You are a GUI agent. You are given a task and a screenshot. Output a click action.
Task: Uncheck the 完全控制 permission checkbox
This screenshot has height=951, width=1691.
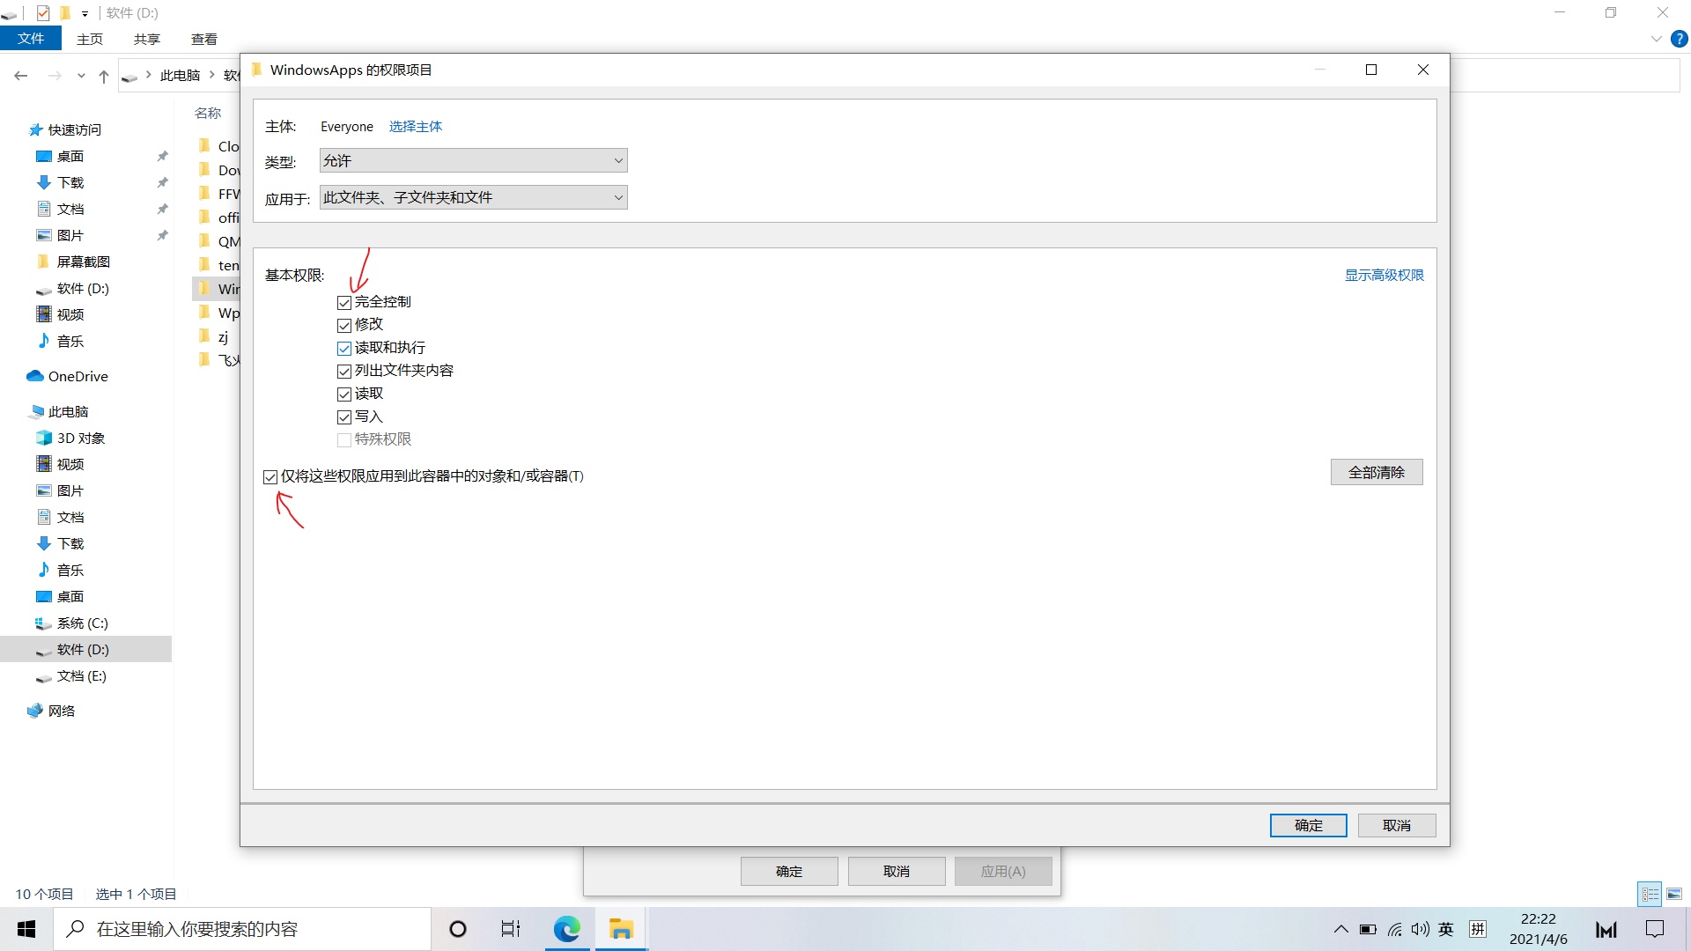point(344,302)
